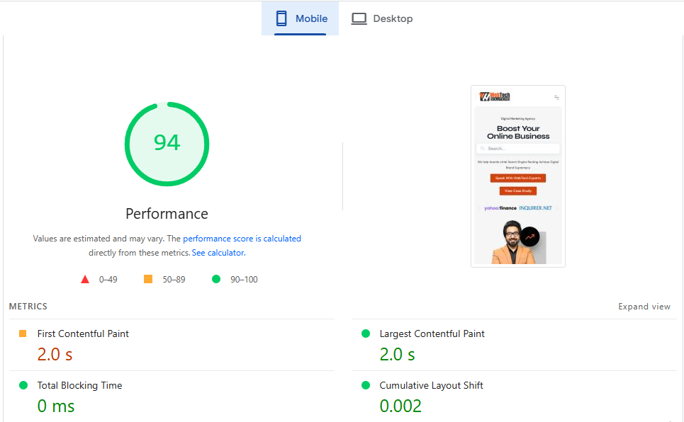Image resolution: width=684 pixels, height=422 pixels.
Task: Click the Largest Contentful Paint label
Action: point(432,334)
